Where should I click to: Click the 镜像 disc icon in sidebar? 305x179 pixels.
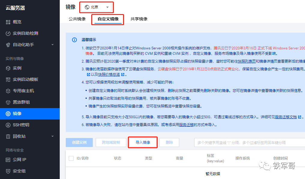8,114
